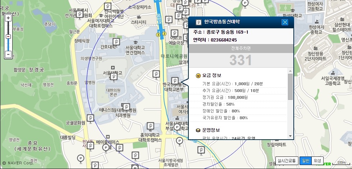Open parking marker at 원남동 사거리

[x=90, y=146]
